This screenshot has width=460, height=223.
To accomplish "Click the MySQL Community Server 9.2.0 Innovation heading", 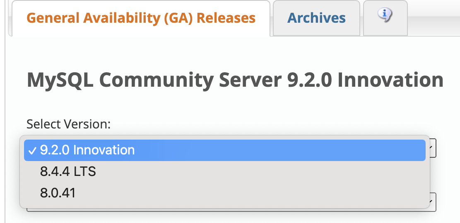I will click(x=235, y=80).
